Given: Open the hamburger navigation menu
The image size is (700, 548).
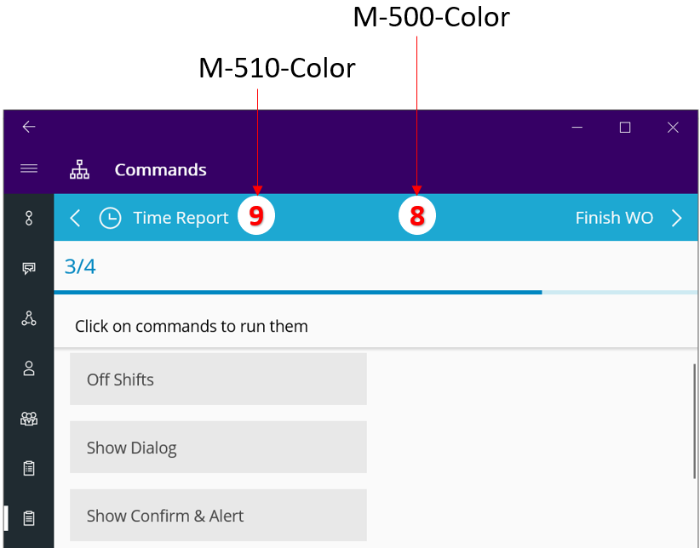Looking at the screenshot, I should tap(28, 168).
